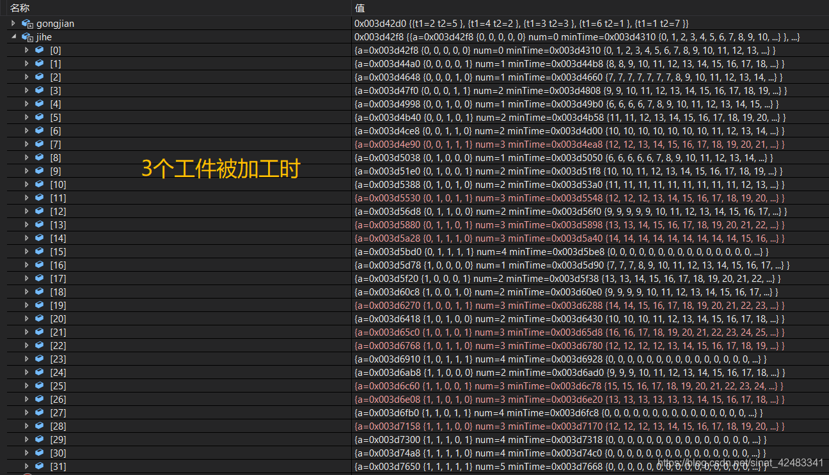Viewport: 829px width, 475px height.
Task: Select the gongjian name label
Action: 55,24
